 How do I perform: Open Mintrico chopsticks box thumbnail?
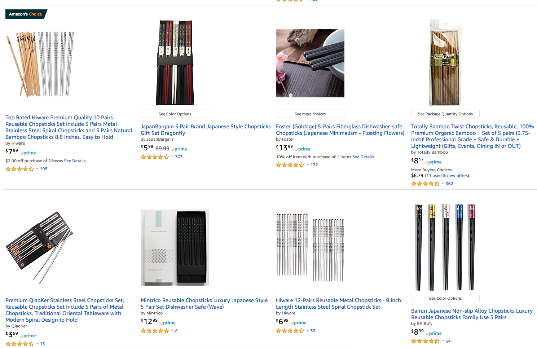175,247
